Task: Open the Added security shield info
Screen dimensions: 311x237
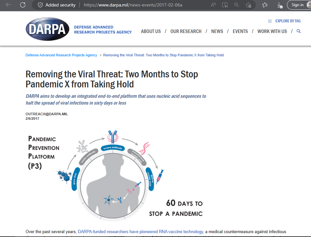Action: coord(57,5)
